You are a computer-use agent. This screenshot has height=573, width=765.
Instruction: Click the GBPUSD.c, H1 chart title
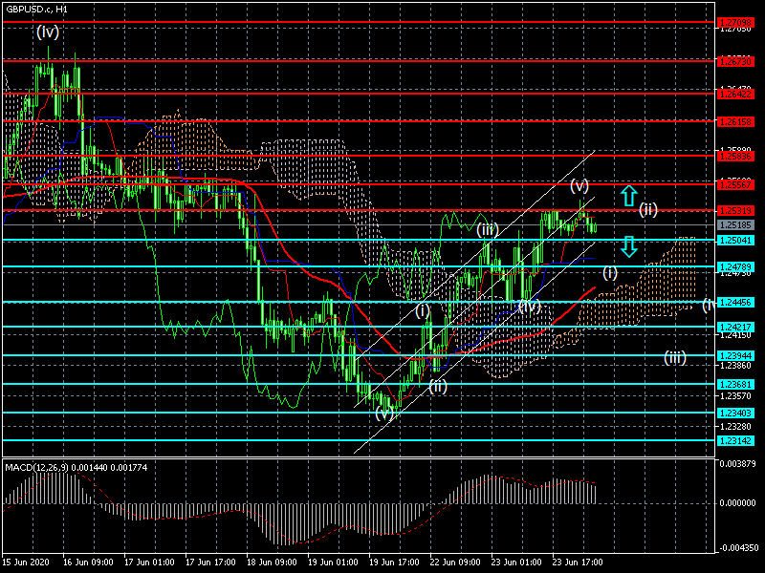point(37,10)
